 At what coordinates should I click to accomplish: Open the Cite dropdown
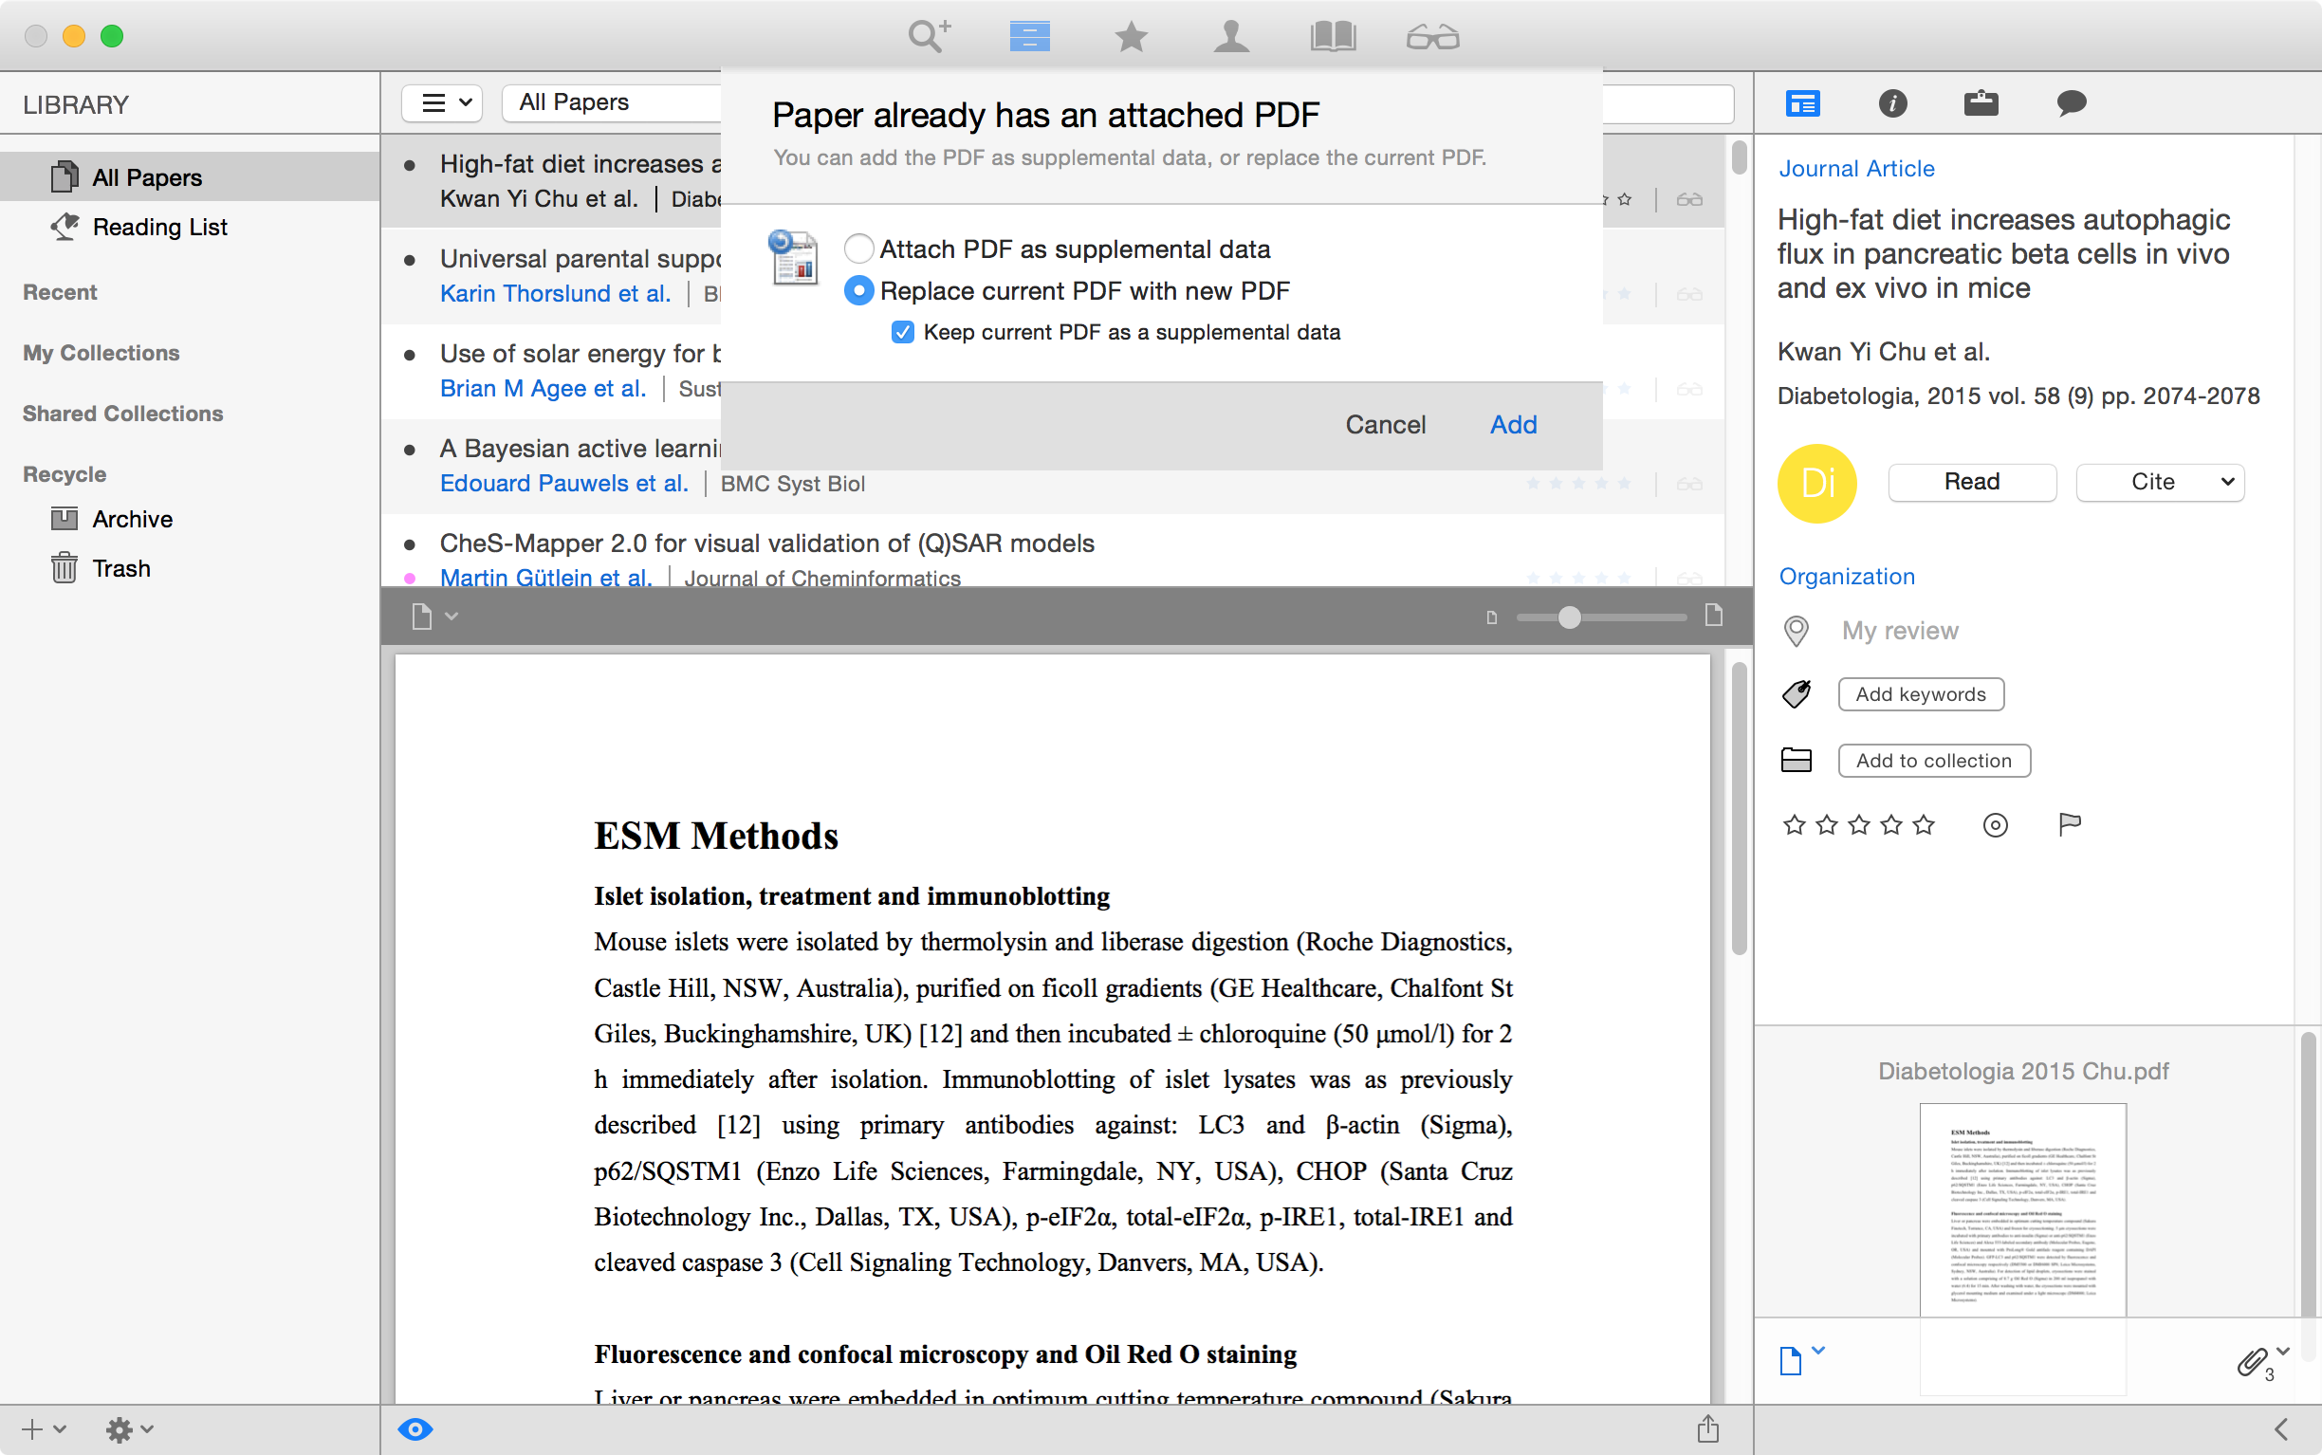point(2161,482)
